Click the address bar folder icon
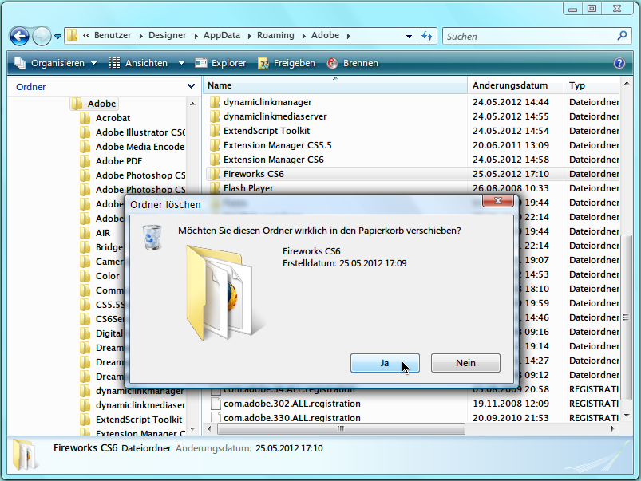Viewport: 641px width, 481px height. pos(73,36)
